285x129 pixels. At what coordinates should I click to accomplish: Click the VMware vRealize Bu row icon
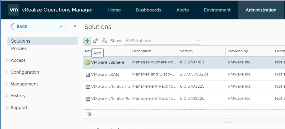coord(88,99)
